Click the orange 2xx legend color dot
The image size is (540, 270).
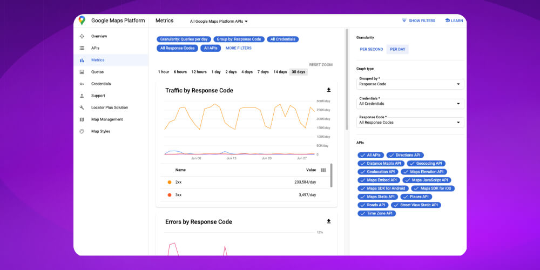coord(170,182)
